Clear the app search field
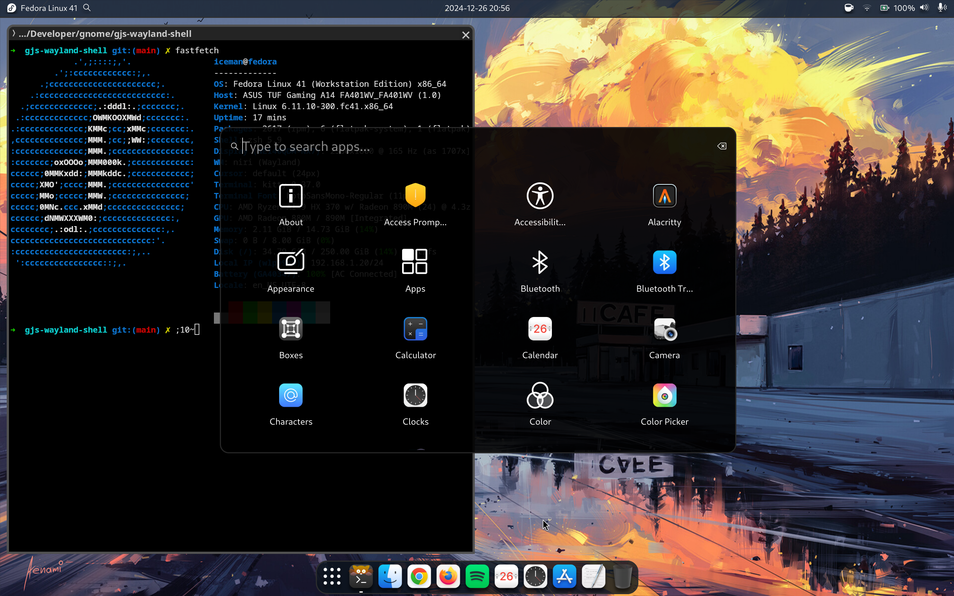 click(x=721, y=146)
